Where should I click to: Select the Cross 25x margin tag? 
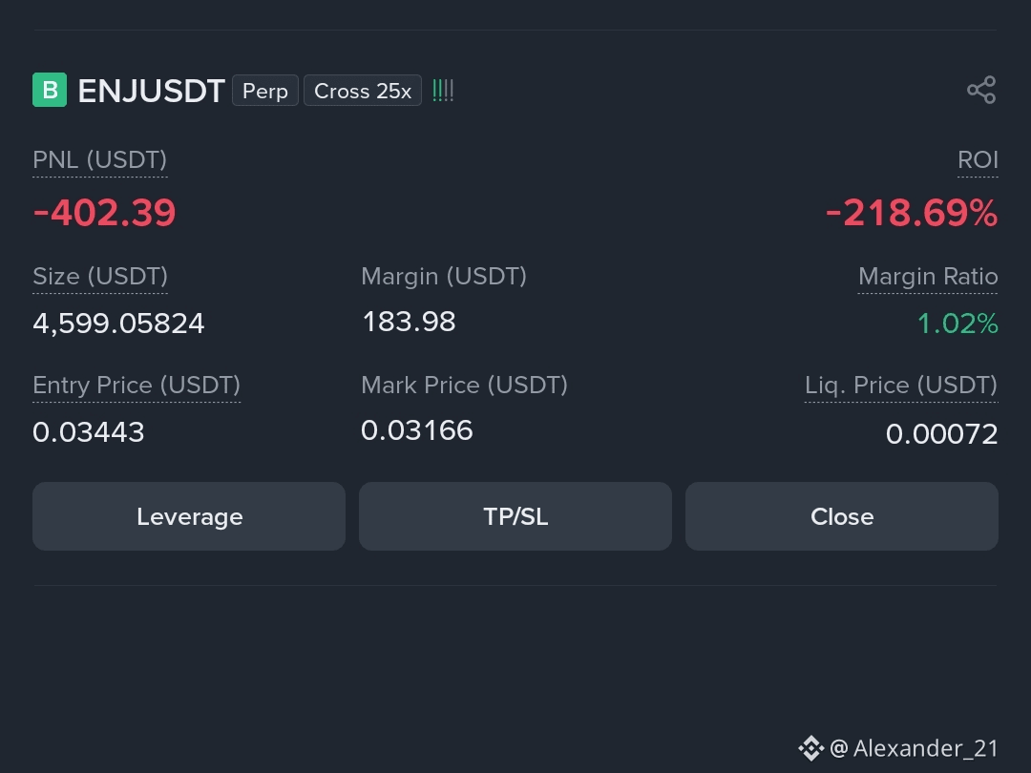[x=363, y=91]
